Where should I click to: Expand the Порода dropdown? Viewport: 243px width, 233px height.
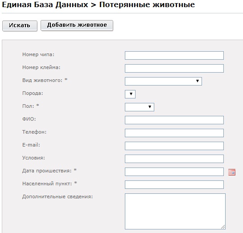tap(130, 94)
